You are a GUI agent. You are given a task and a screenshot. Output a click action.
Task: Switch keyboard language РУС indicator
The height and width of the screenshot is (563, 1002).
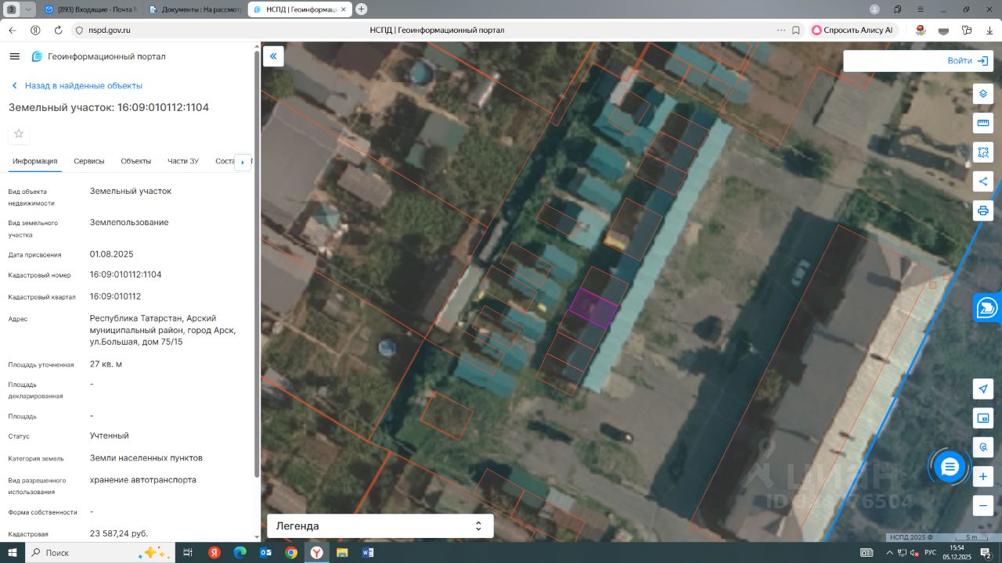(x=930, y=553)
